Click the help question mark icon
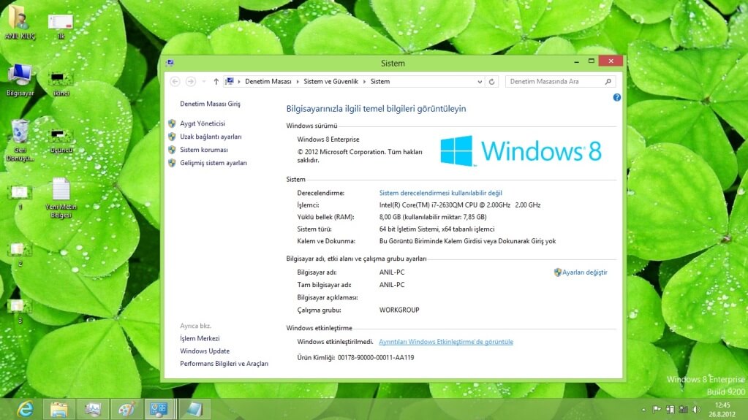748x420 pixels. (x=616, y=97)
